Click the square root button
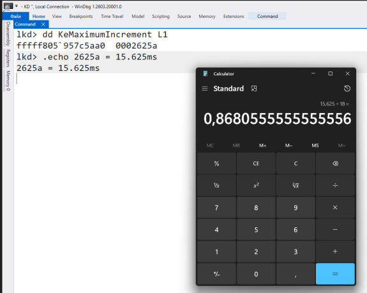The height and width of the screenshot is (293, 367). tap(296, 185)
